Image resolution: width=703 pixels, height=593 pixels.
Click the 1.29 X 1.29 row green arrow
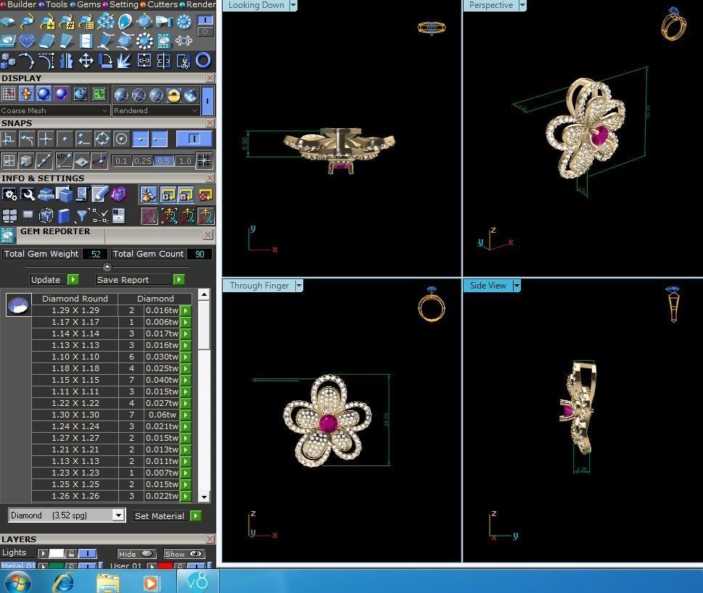click(x=186, y=310)
